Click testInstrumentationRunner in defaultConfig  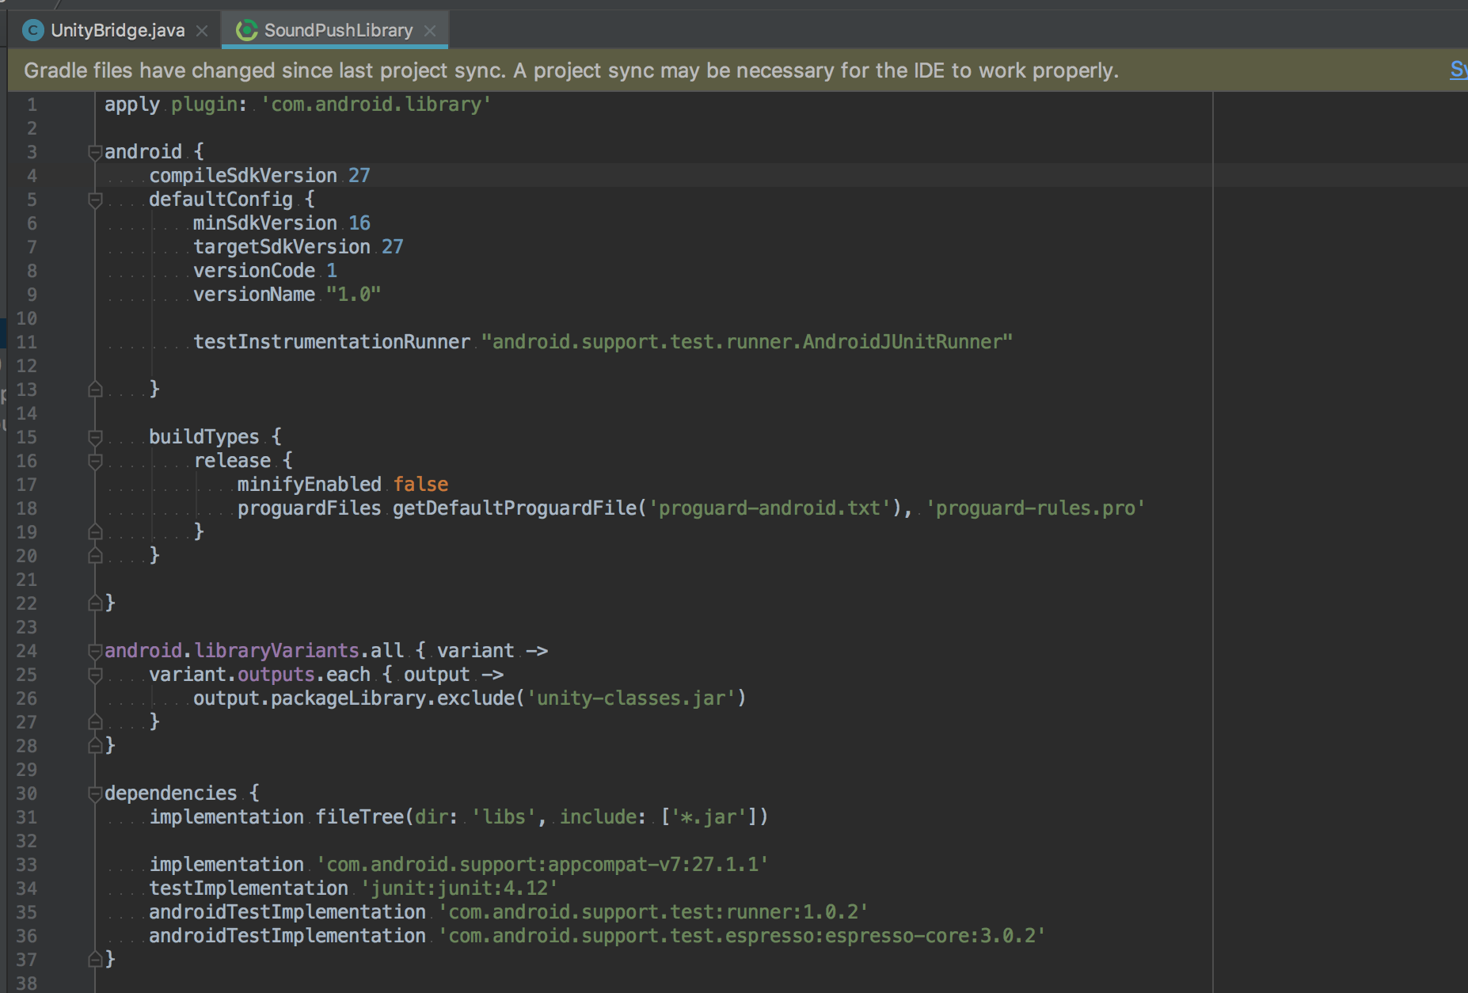(332, 342)
